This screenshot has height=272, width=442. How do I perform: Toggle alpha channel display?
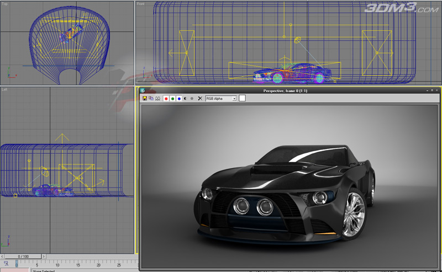(185, 99)
